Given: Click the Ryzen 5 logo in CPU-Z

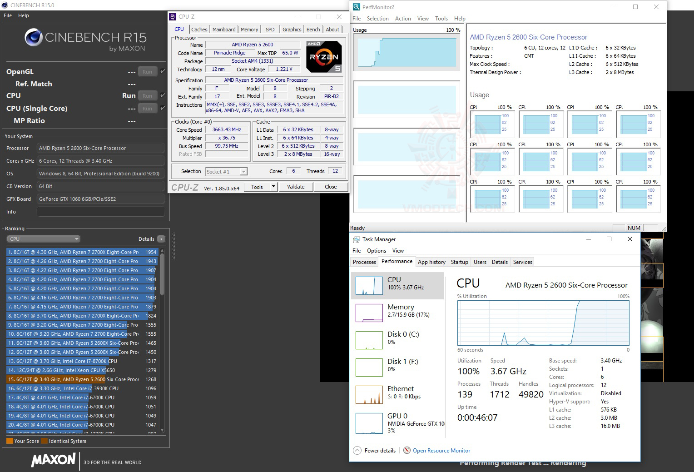Looking at the screenshot, I should tap(324, 57).
